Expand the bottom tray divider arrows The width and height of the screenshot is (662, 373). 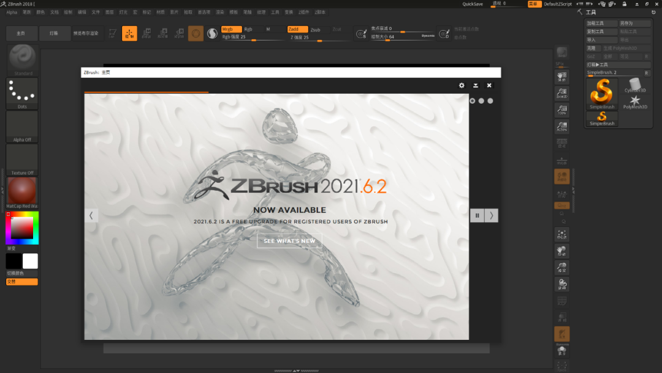click(297, 371)
